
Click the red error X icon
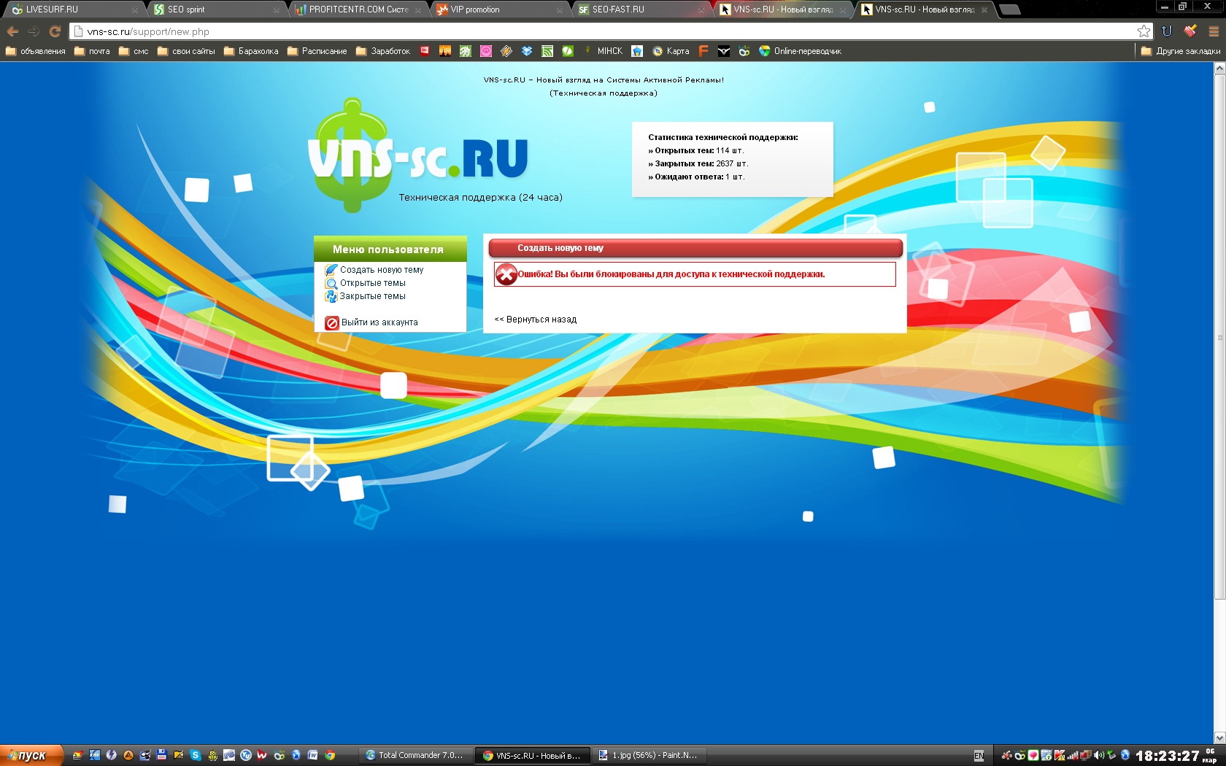click(506, 274)
